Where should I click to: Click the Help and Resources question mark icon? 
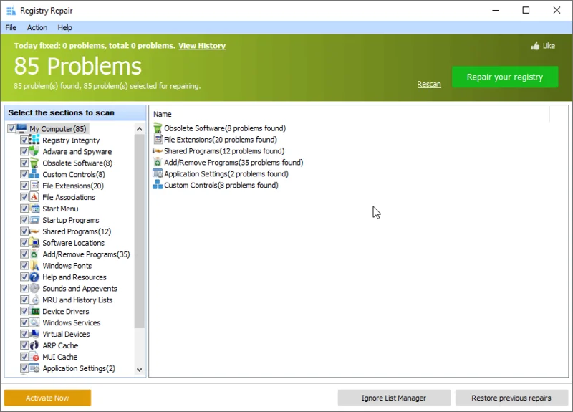(34, 277)
